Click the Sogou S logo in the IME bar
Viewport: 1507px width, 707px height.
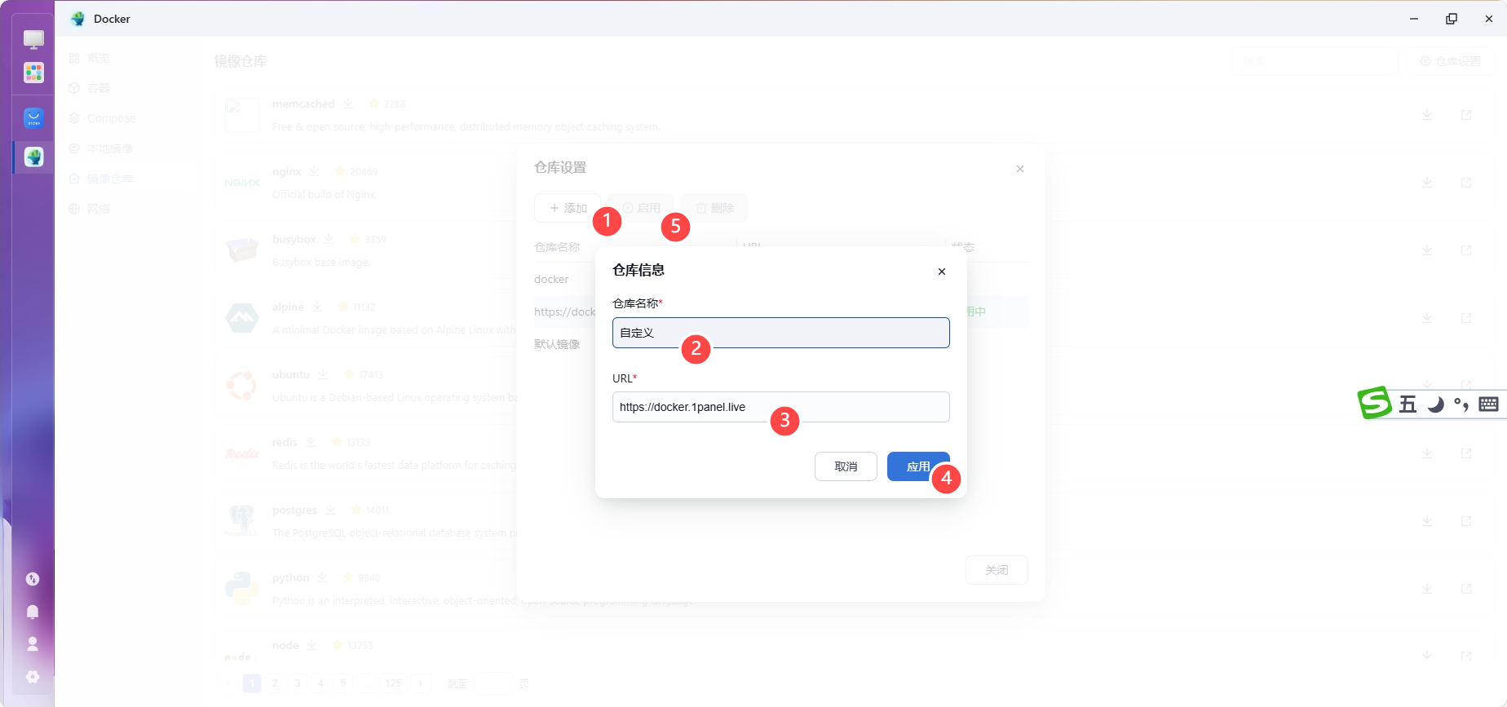tap(1375, 403)
